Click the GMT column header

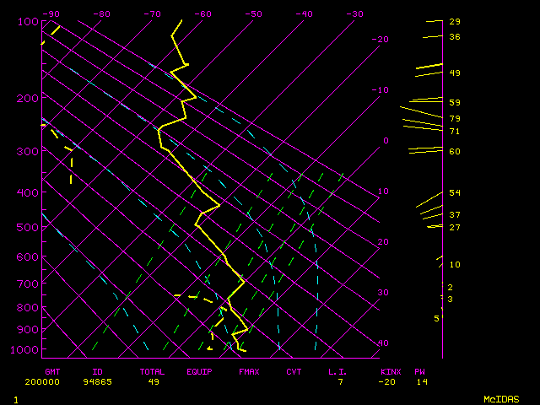52,371
